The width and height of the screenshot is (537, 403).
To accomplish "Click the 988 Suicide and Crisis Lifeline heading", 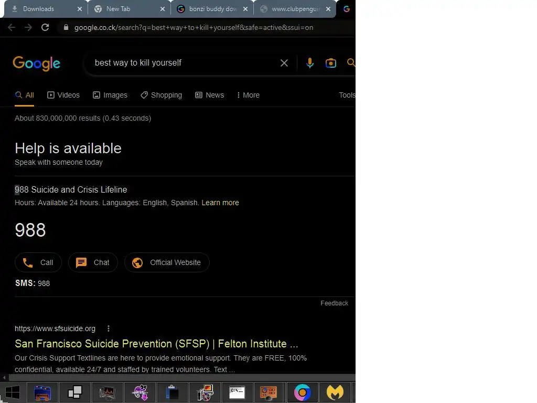I will [x=71, y=190].
